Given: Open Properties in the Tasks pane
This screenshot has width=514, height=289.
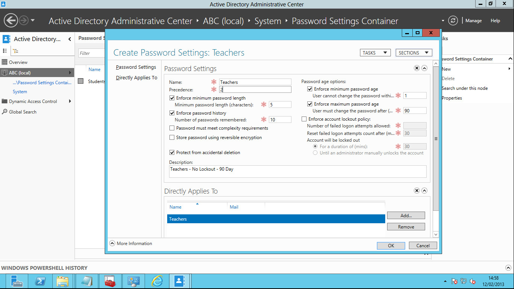Looking at the screenshot, I should 452,98.
